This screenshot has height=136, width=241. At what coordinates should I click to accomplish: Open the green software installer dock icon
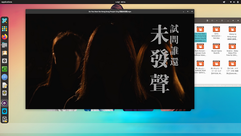pyautogui.click(x=5, y=69)
